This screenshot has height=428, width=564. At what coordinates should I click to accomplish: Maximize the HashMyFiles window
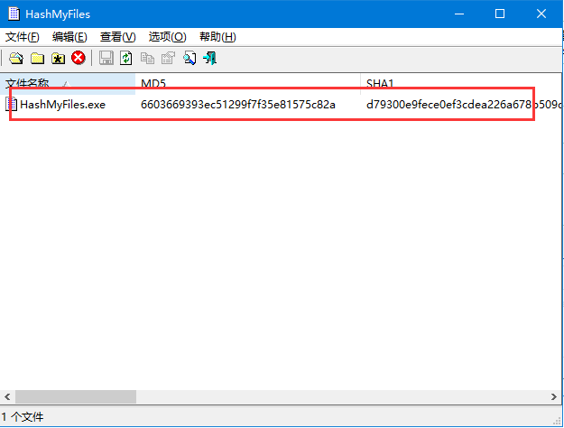500,14
